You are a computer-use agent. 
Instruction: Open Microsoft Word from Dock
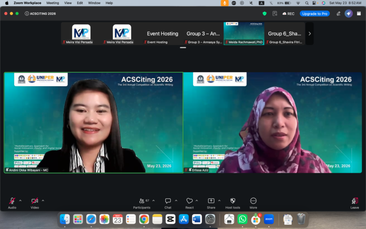197,219
